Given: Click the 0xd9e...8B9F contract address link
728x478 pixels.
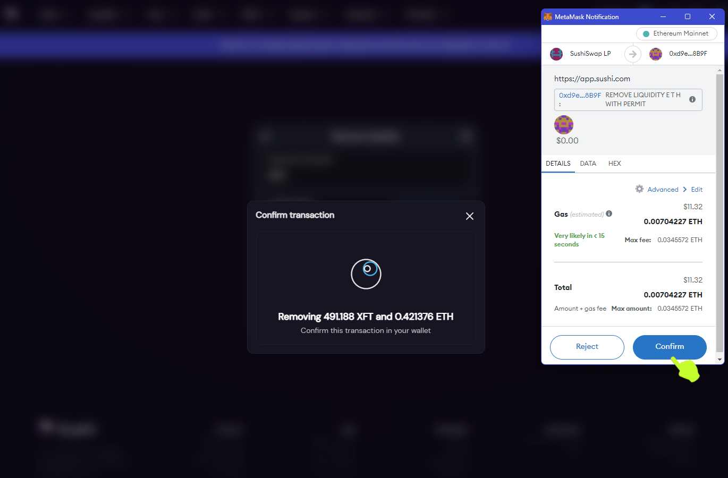Looking at the screenshot, I should (580, 96).
